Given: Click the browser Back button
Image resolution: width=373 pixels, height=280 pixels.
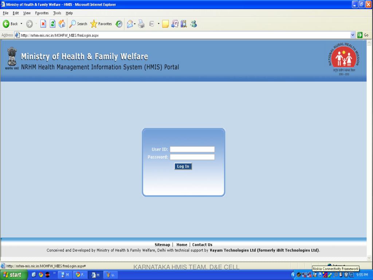Looking at the screenshot, I should tap(10, 24).
